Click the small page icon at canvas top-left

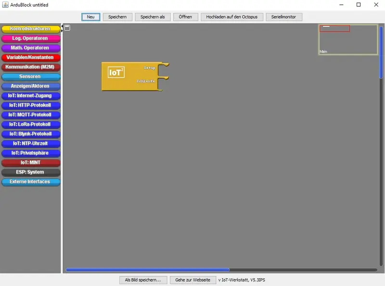point(67,27)
